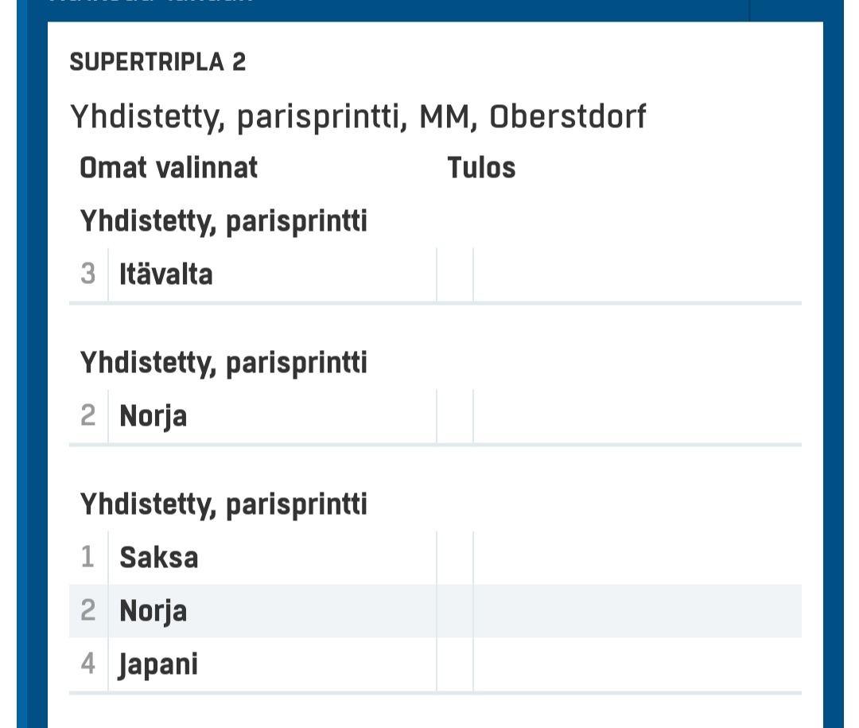Click the number 1 beside Saksa
Viewport: 859px width, 728px height.
pos(88,558)
